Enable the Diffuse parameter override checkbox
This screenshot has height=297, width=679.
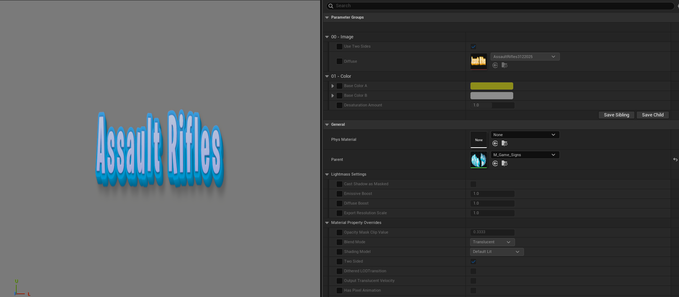pos(339,61)
